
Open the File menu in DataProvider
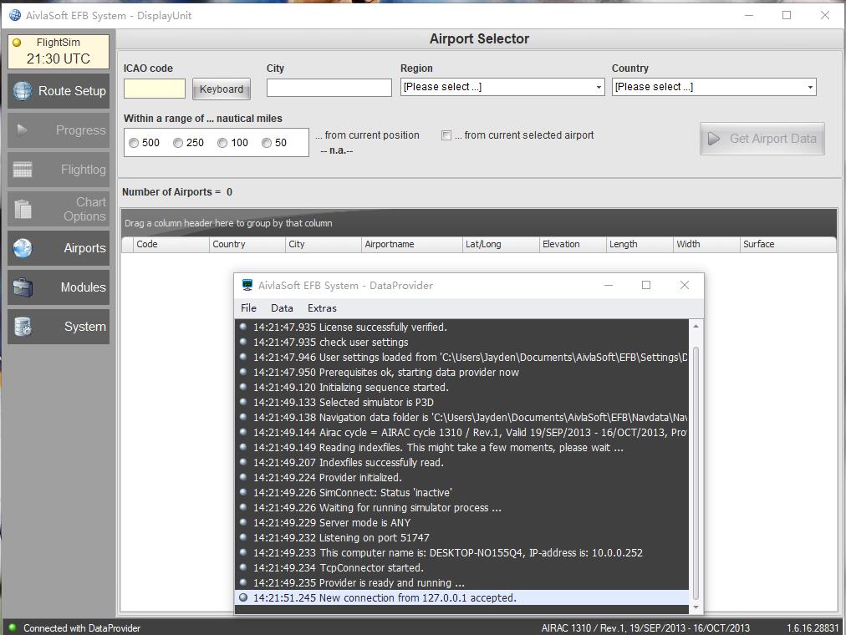[x=249, y=307]
